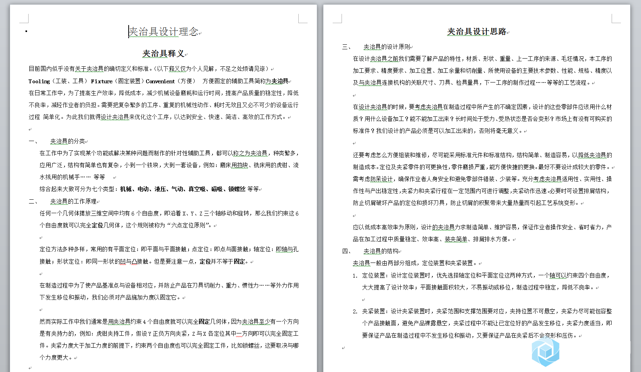The height and width of the screenshot is (372, 641).
Task: Click the line starting "下发生移位和振动"
Action: 111,297
